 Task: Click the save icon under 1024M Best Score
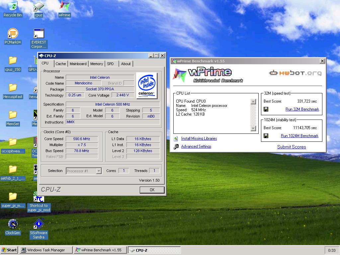click(266, 136)
